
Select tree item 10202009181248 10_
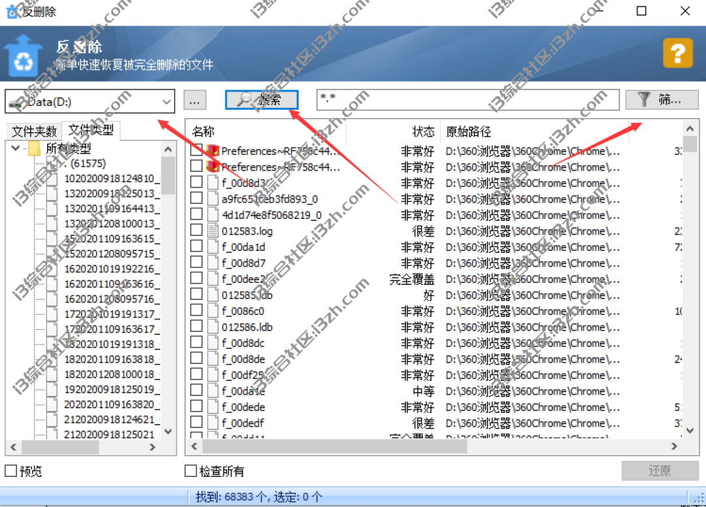pos(112,178)
